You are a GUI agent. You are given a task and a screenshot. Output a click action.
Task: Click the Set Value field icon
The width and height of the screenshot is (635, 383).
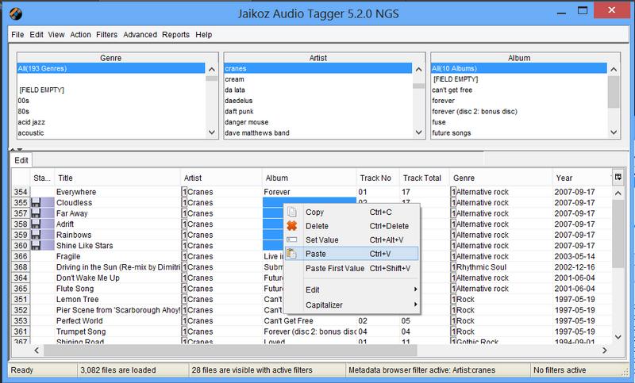click(291, 239)
